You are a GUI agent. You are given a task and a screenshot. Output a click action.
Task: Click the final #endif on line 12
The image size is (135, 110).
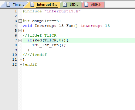(x=30, y=64)
